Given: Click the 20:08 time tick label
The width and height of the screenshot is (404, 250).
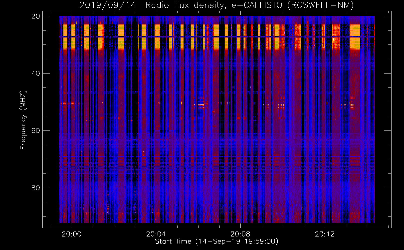Looking at the screenshot, I should click(240, 234).
